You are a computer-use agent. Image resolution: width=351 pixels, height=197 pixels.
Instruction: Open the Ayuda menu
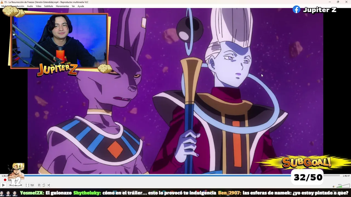coord(81,6)
